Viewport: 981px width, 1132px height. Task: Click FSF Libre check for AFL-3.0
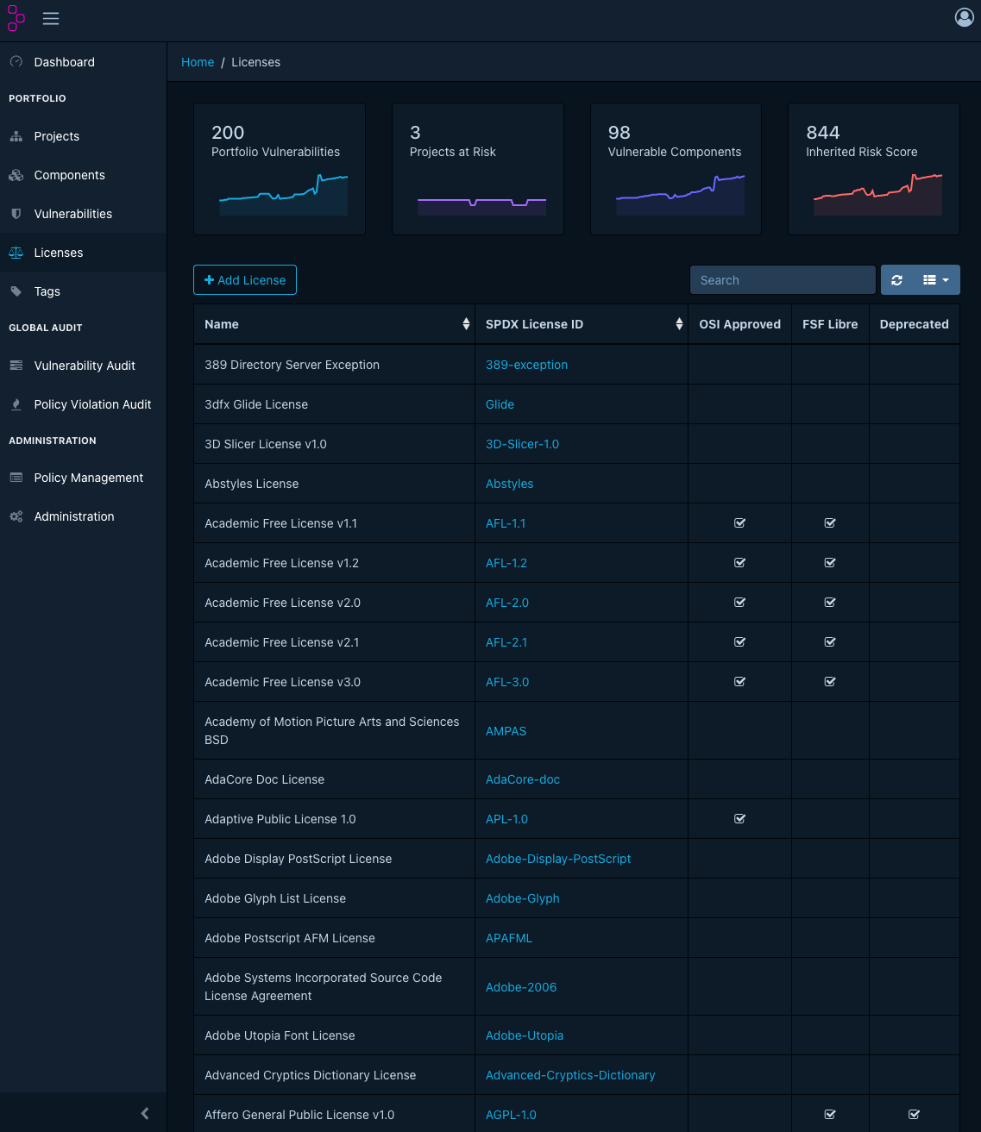click(830, 682)
